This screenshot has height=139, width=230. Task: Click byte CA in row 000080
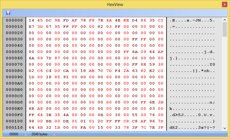(x=66, y=71)
